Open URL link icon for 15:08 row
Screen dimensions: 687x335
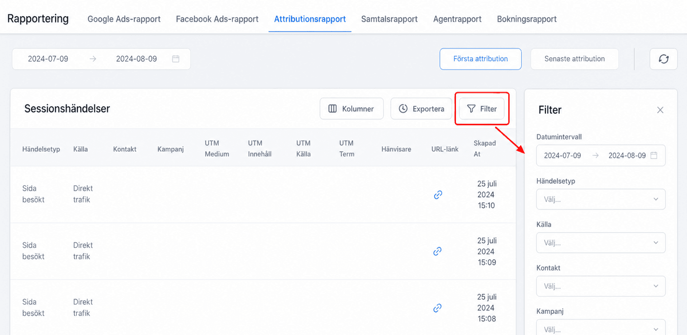click(438, 308)
